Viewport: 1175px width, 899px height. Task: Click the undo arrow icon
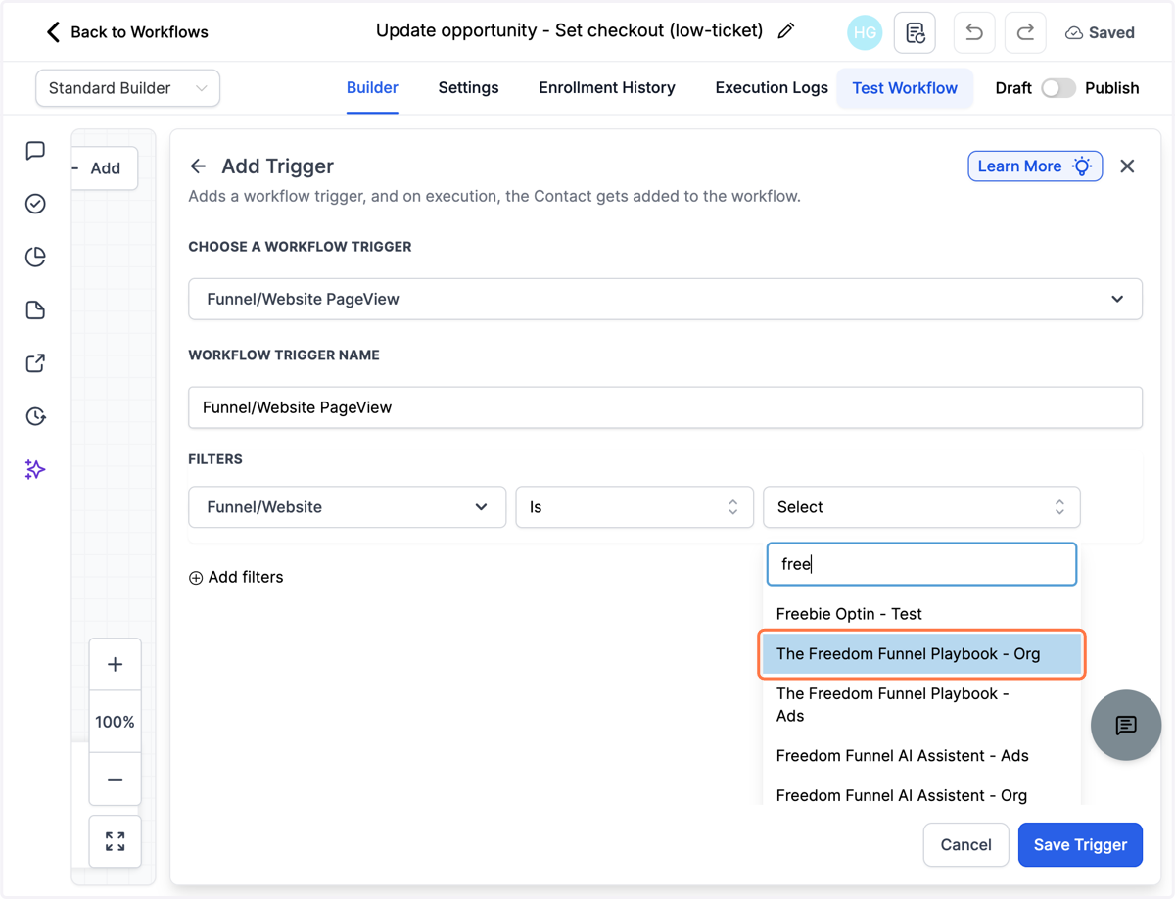973,32
